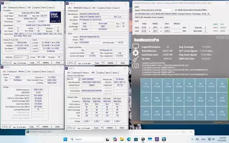The image size is (229, 143).
Task: Click the Module Size value 24 GBytes
Action: (120, 79)
